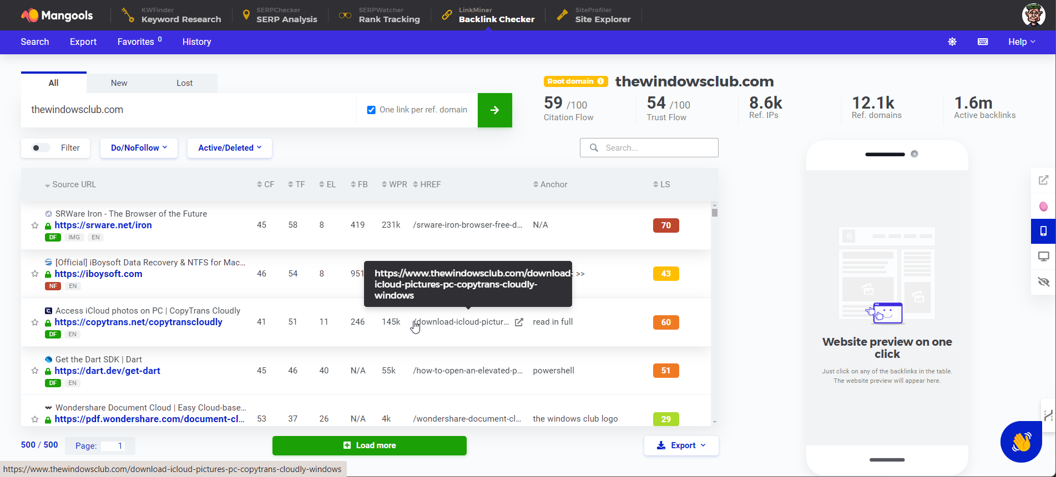This screenshot has height=477, width=1056.
Task: Open https://iboysoft.com link
Action: [x=98, y=274]
